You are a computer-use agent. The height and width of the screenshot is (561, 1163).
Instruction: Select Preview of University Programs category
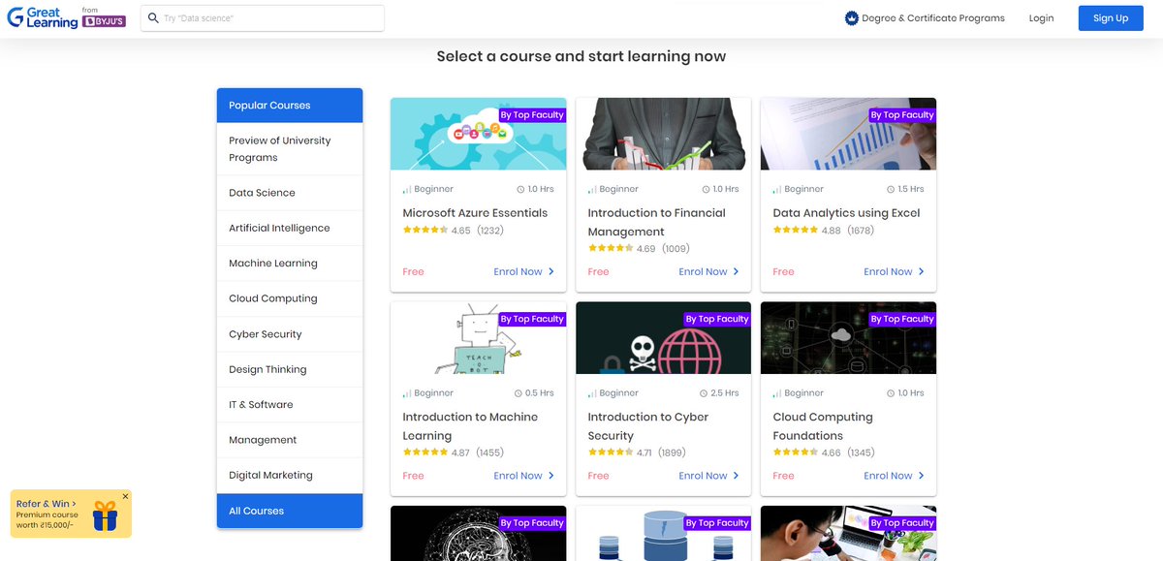coord(290,149)
